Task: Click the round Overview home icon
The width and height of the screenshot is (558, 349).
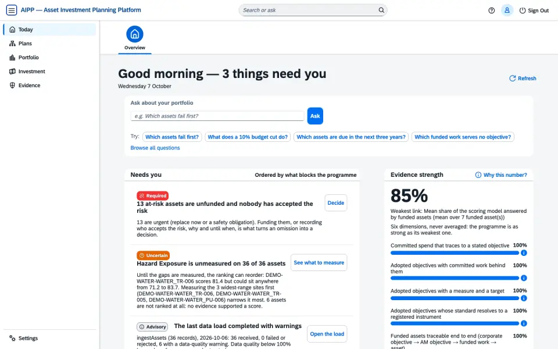Action: tap(134, 34)
